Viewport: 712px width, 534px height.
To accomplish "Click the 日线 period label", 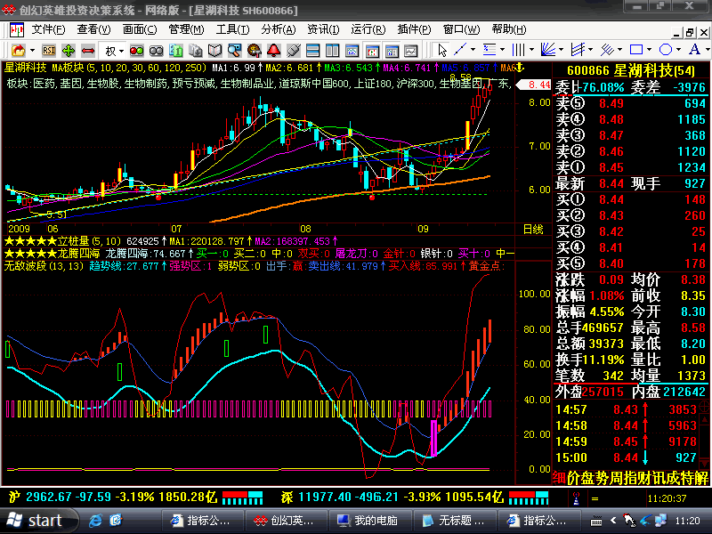I will (533, 229).
